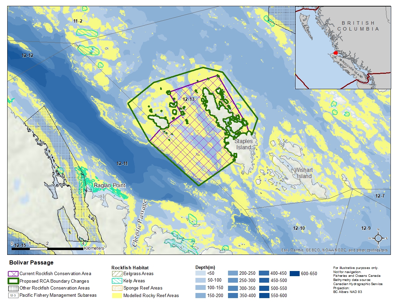Image resolution: width=396 pixels, height=306 pixels.
Task: Click the Proposed RCA Boundary Changes legend symbol
Action: coord(13,281)
